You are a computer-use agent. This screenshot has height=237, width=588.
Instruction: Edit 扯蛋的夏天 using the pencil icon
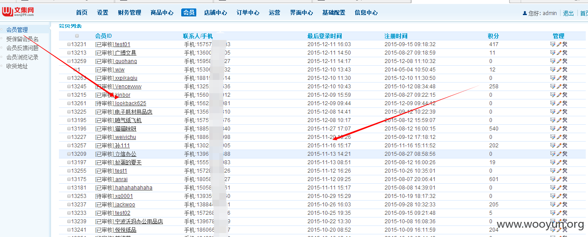pyautogui.click(x=559, y=162)
